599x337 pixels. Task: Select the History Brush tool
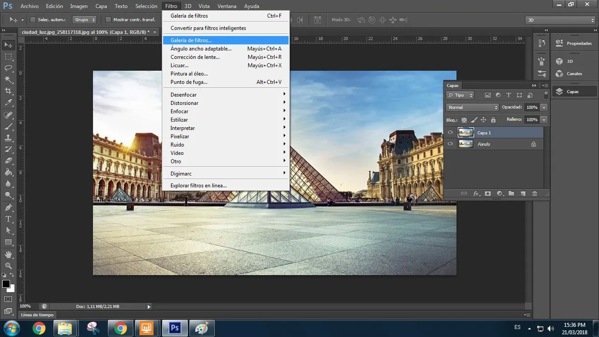(x=8, y=150)
